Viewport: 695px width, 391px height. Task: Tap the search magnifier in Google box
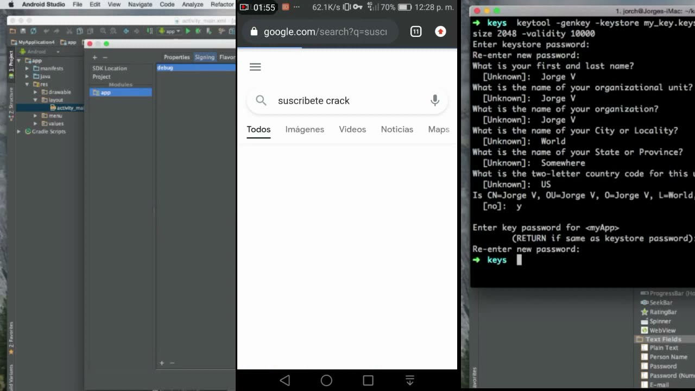point(261,100)
